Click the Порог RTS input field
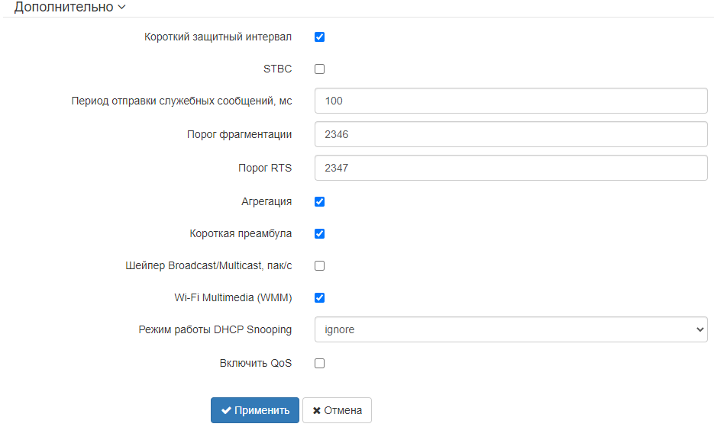Screen dimensions: 714x427 pyautogui.click(x=511, y=168)
